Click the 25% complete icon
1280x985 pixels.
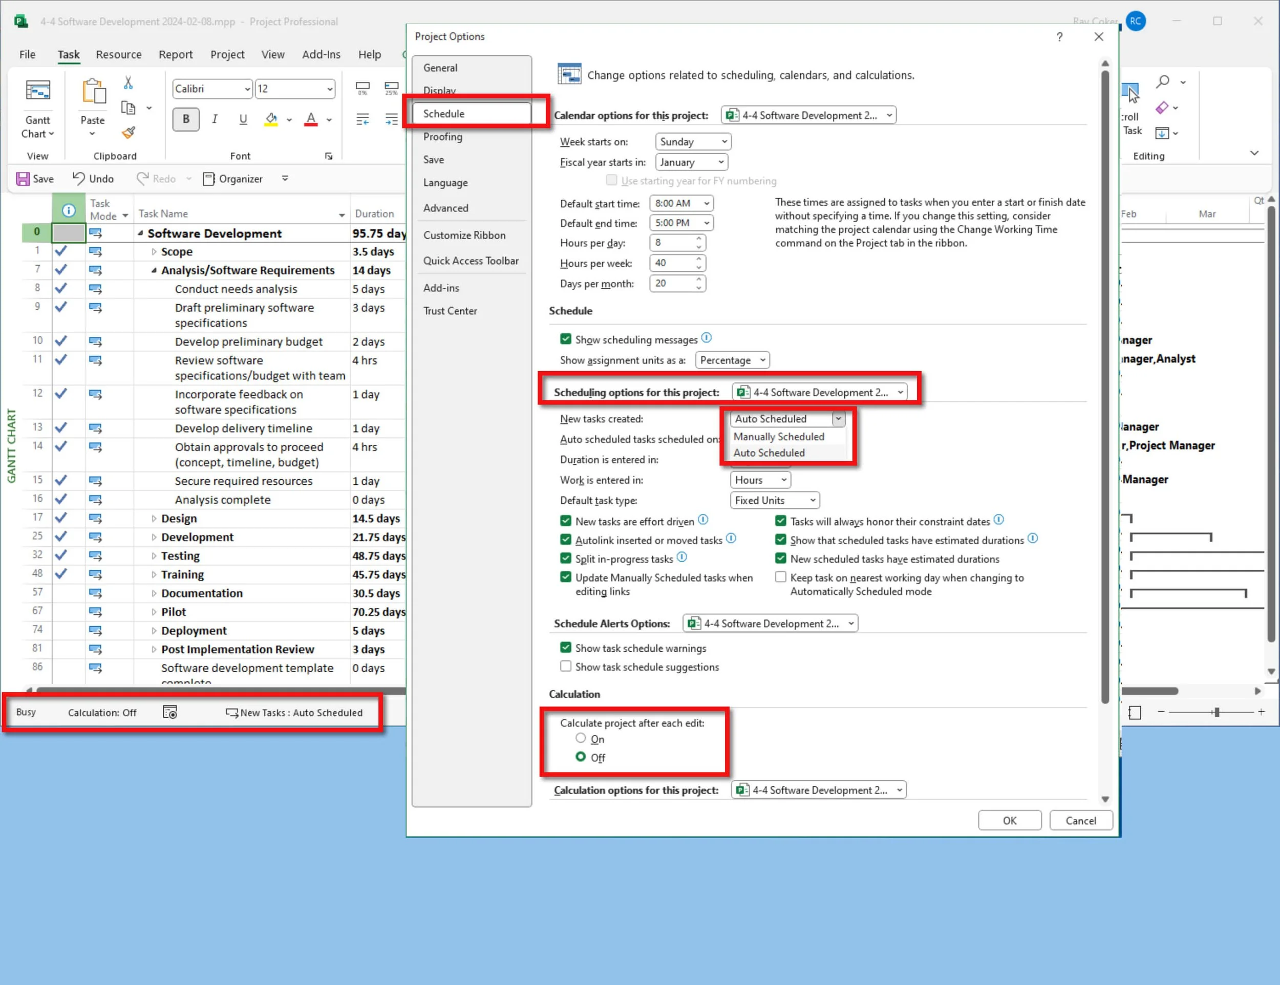point(392,89)
